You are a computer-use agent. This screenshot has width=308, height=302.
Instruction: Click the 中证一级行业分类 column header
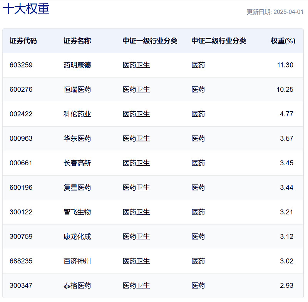pos(150,41)
